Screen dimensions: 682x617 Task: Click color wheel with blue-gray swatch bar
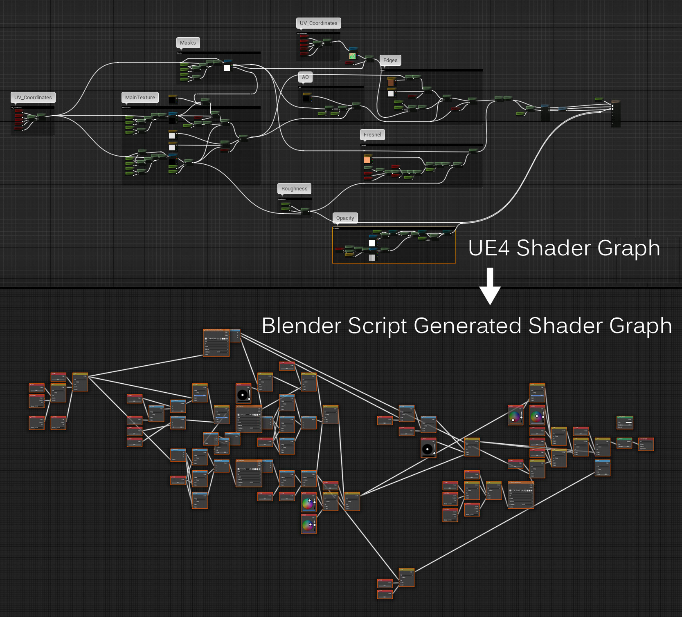pos(536,416)
